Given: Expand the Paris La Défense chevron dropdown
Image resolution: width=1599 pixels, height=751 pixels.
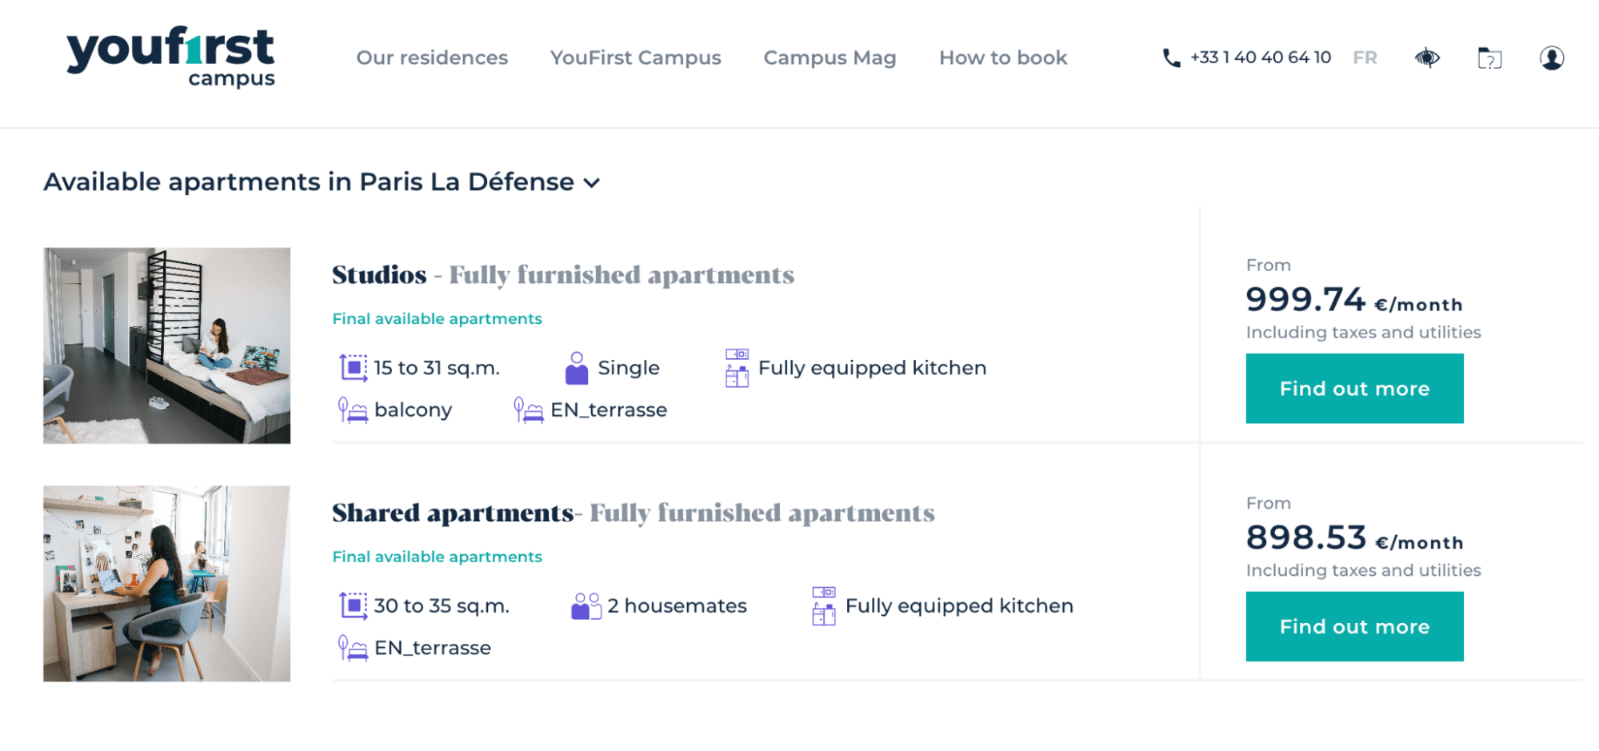Looking at the screenshot, I should point(592,183).
